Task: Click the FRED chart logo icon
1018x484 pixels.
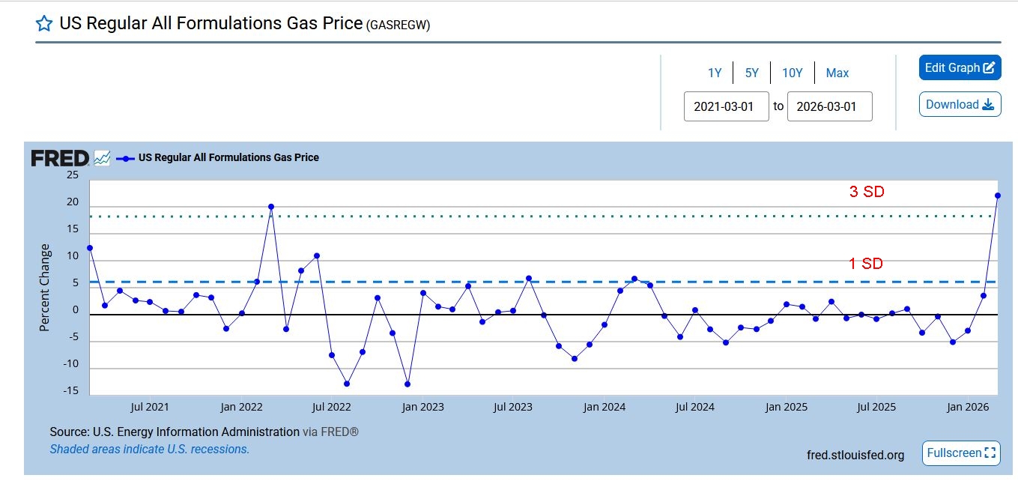Action: click(102, 158)
